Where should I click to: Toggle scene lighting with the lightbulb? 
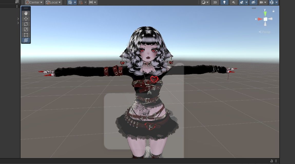224,3
